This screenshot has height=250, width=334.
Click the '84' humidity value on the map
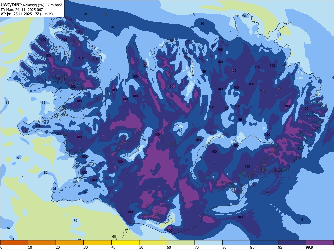point(245,16)
